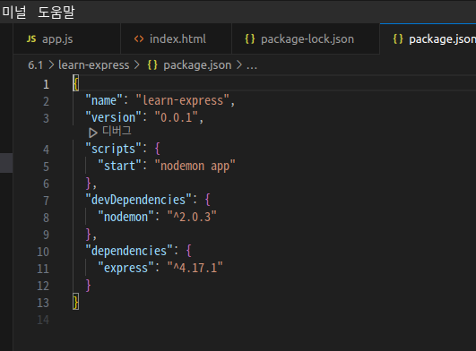The width and height of the screenshot is (476, 351).
Task: Switch to the index.html tab
Action: click(x=176, y=39)
